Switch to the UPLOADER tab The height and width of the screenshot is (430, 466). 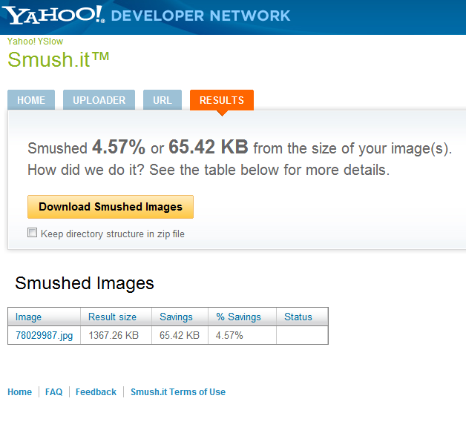point(99,100)
